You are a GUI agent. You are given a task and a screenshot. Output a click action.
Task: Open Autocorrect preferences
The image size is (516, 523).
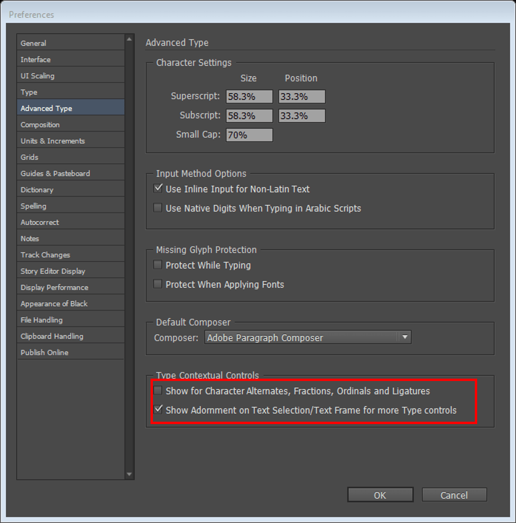pos(71,222)
